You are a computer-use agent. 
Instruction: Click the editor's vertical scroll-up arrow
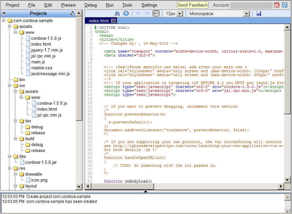(x=287, y=28)
